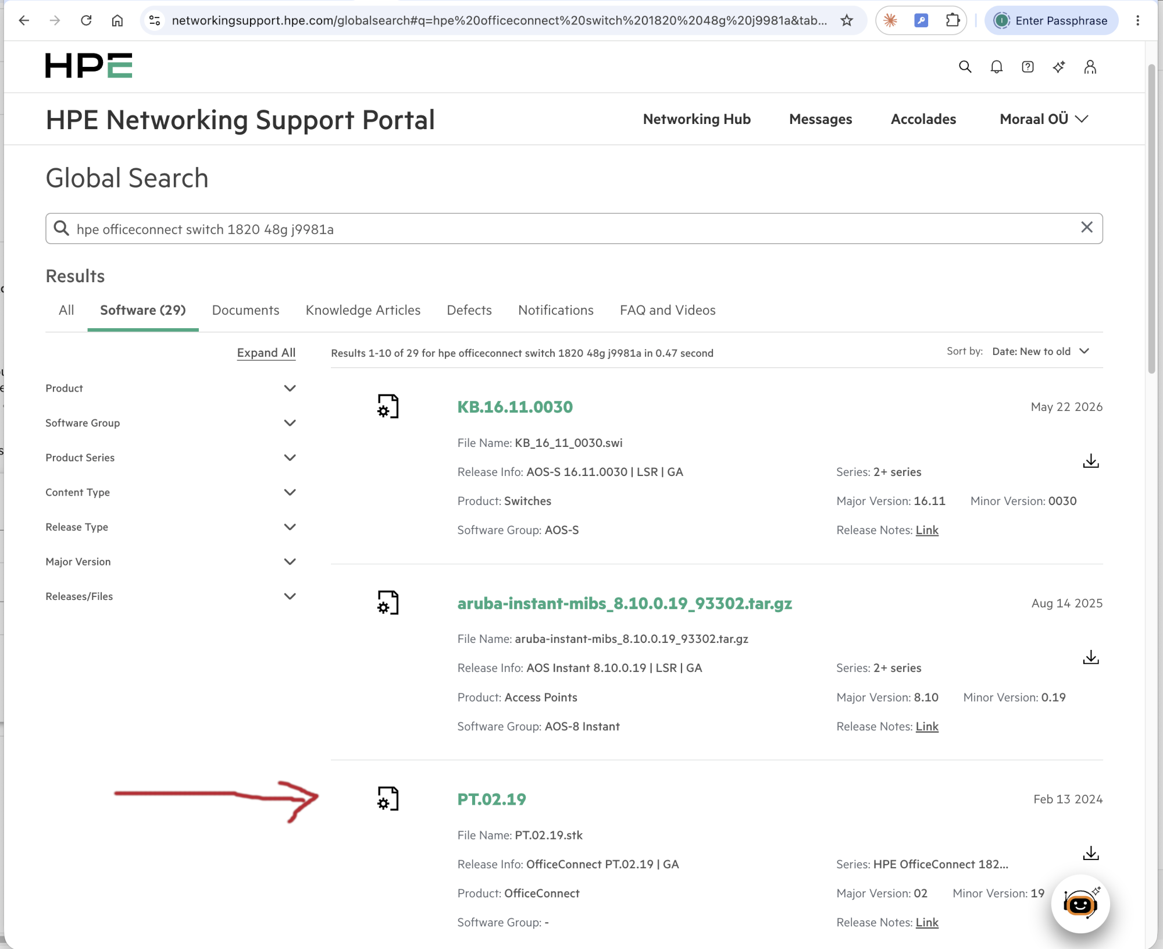The height and width of the screenshot is (949, 1163).
Task: Download aruba-instant-mibs tar.gz file
Action: pos(1091,657)
